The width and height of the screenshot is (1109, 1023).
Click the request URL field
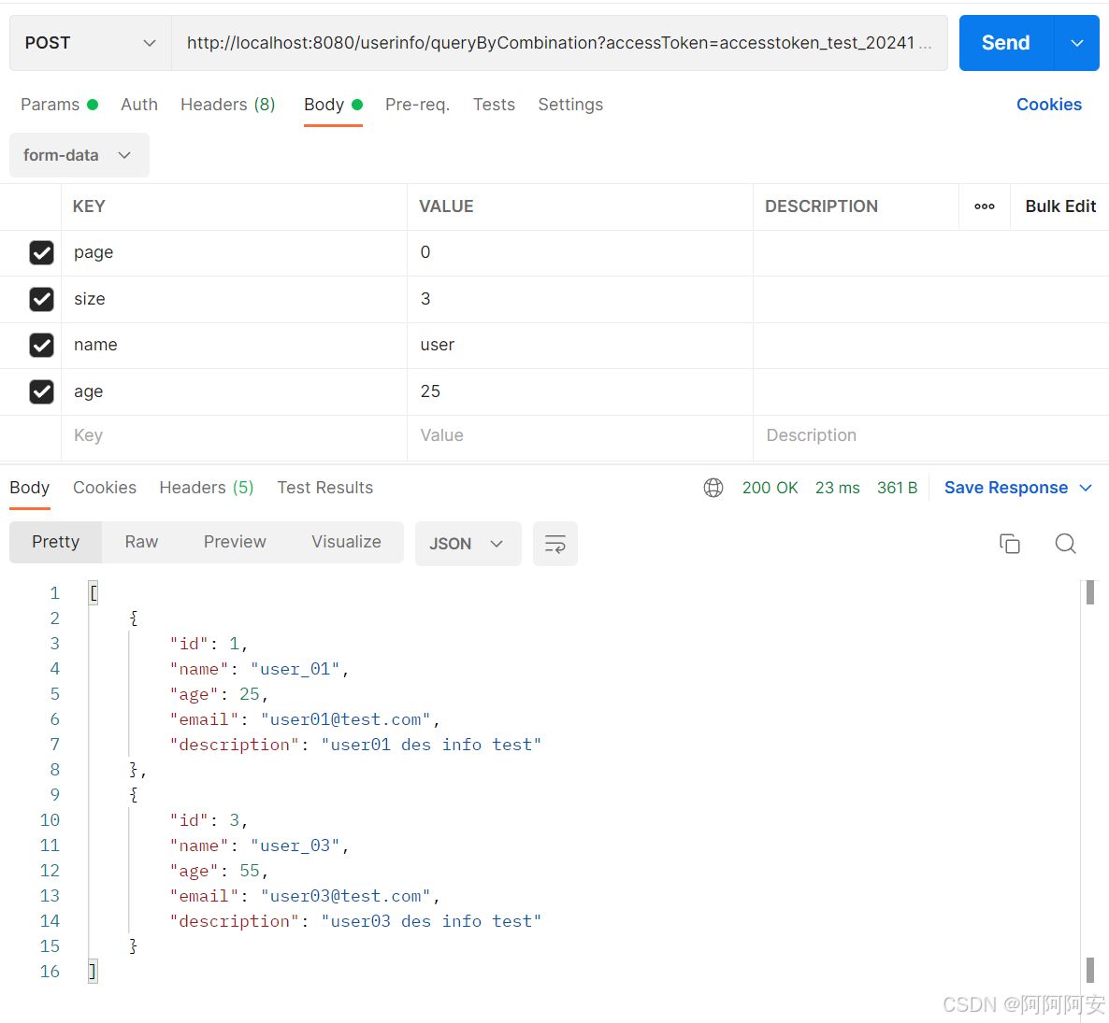(559, 43)
